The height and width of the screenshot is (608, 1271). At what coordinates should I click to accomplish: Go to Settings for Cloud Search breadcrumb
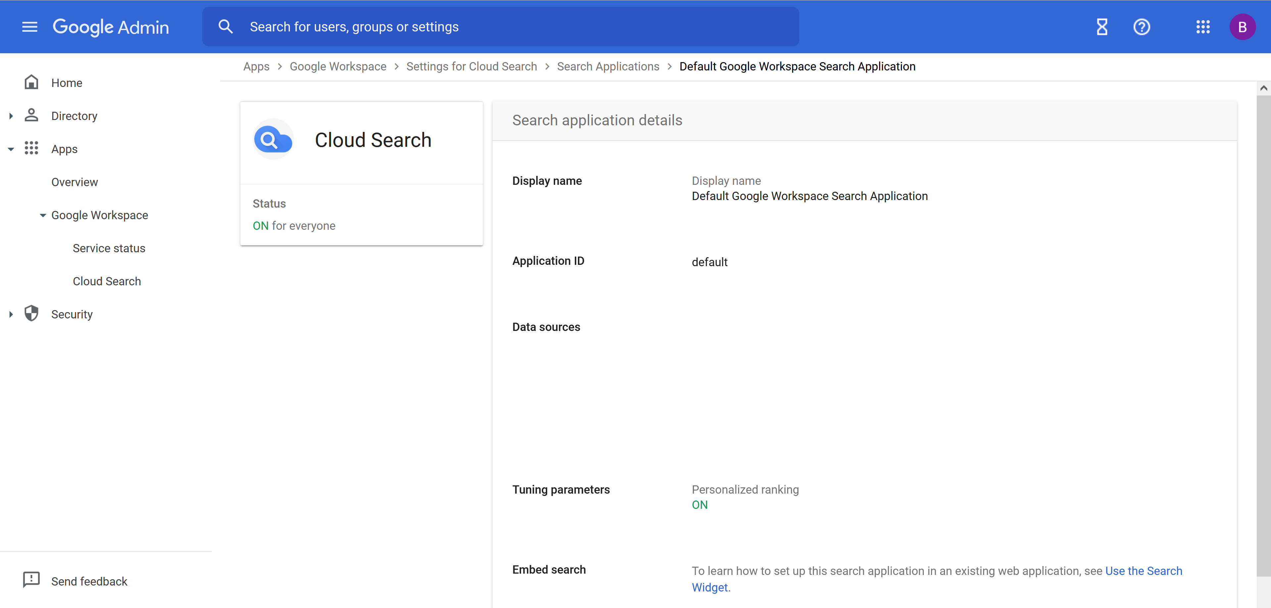[x=471, y=66]
